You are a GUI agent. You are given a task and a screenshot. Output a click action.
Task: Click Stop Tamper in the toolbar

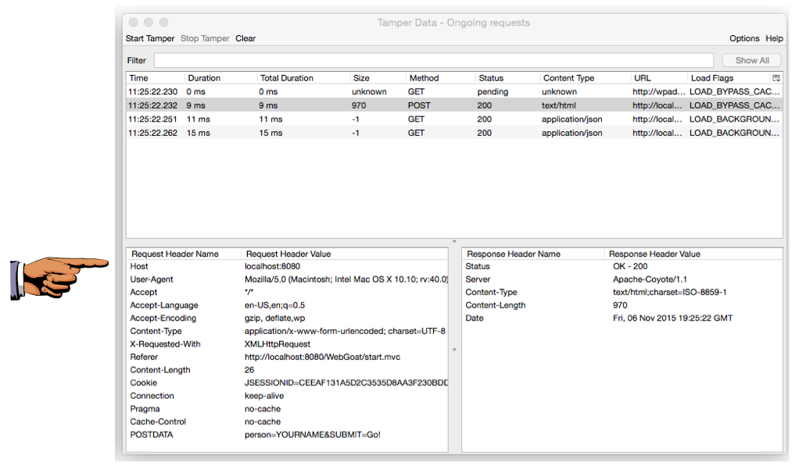pyautogui.click(x=205, y=38)
